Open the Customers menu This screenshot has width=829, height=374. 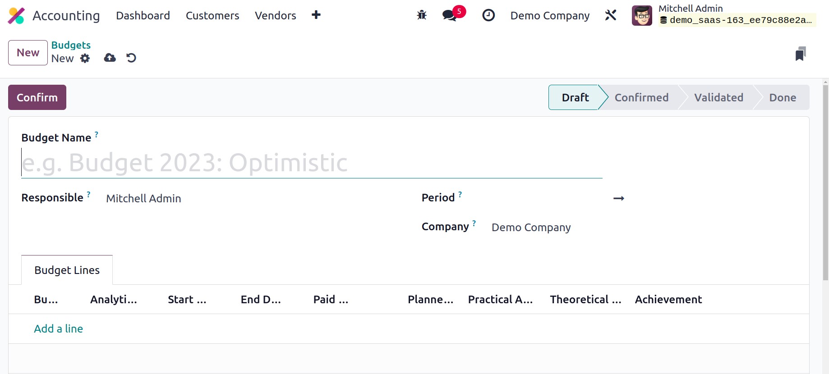point(212,16)
